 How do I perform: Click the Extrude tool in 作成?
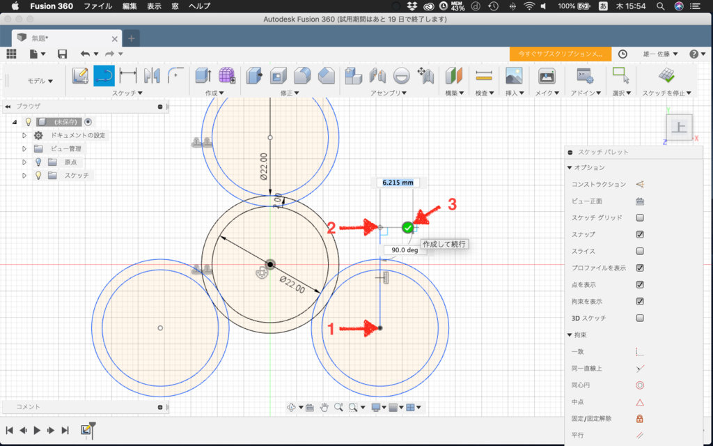[x=203, y=75]
